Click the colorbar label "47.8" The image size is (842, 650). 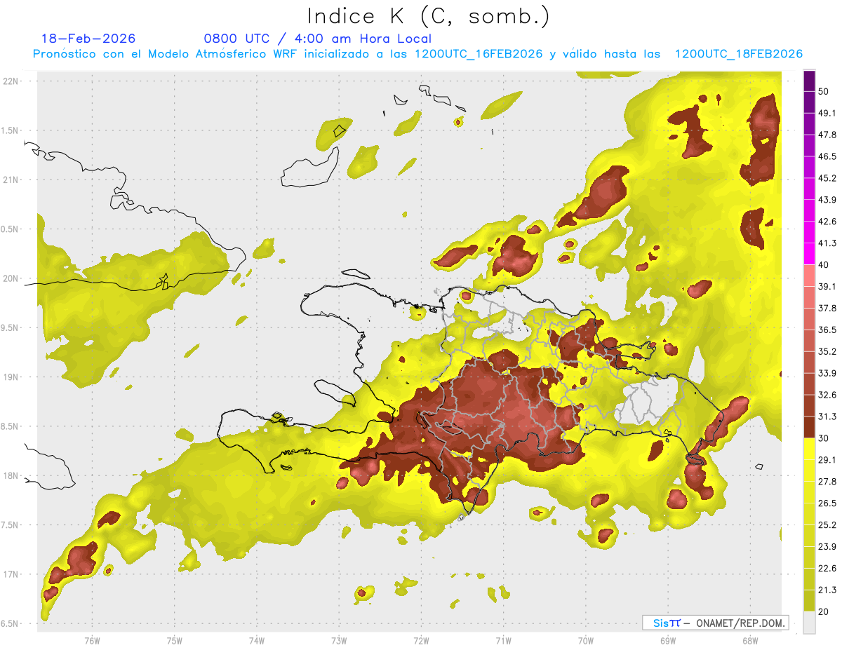pos(827,135)
